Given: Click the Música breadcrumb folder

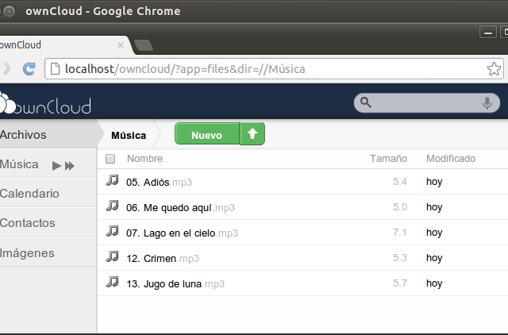Looking at the screenshot, I should point(129,135).
